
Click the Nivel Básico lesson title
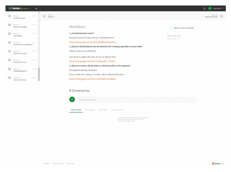pos(77,27)
